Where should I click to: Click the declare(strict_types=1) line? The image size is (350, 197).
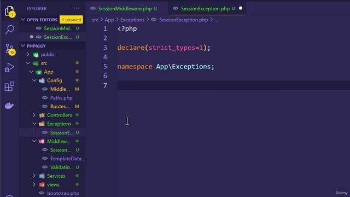(164, 48)
